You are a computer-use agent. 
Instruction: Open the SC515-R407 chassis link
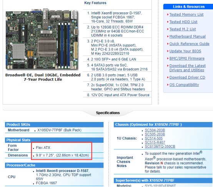155,142
